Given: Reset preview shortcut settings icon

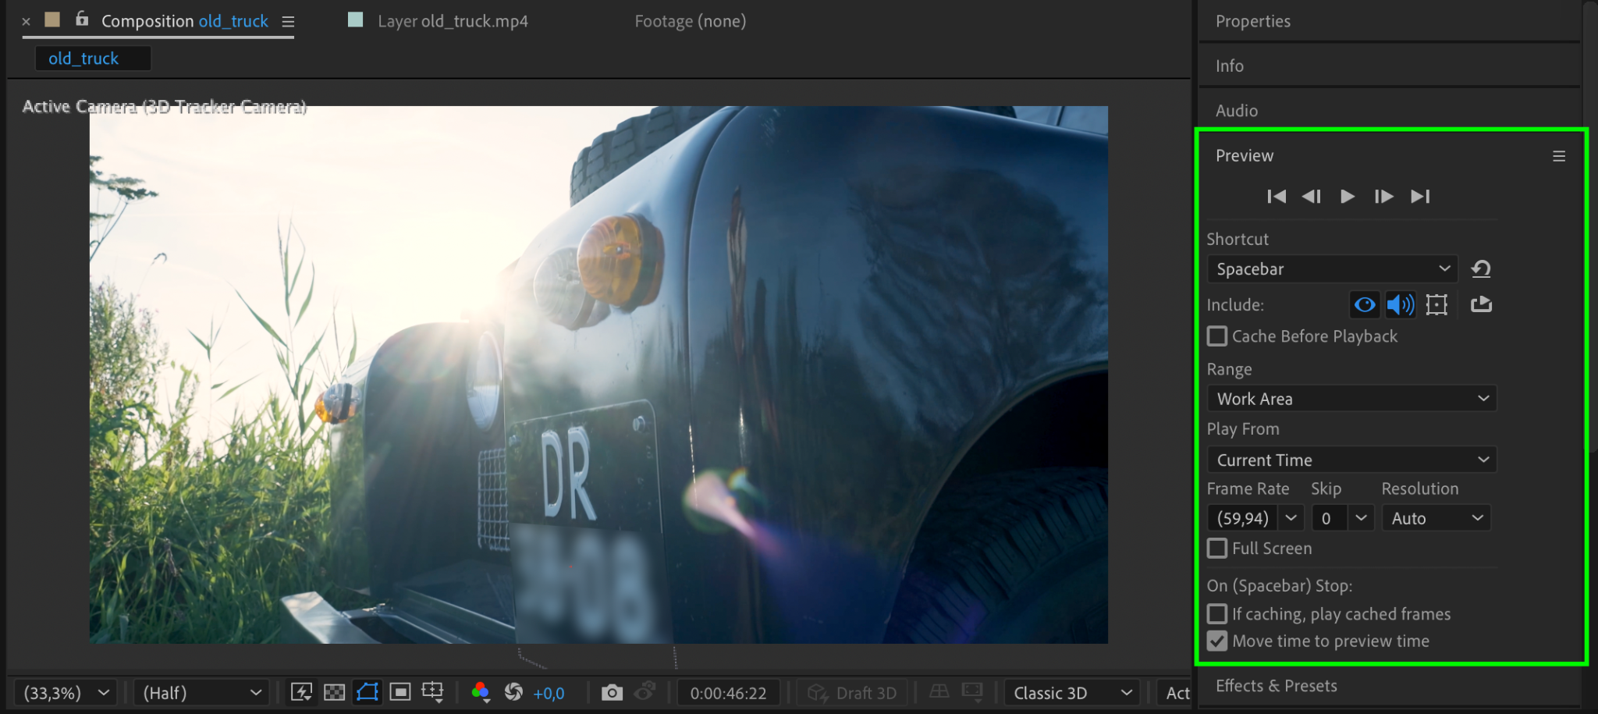Looking at the screenshot, I should pyautogui.click(x=1481, y=269).
